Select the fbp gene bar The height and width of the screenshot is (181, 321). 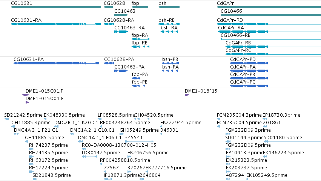pyautogui.click(x=140, y=7)
